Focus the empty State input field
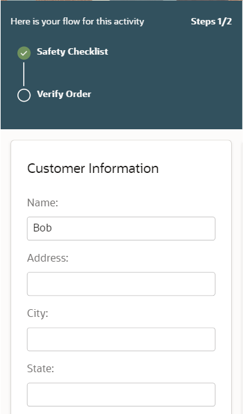 (121, 395)
